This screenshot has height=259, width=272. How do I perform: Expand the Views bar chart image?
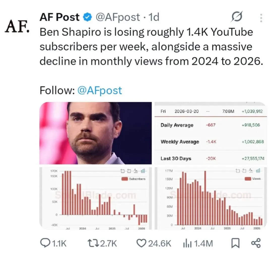[x=211, y=198]
